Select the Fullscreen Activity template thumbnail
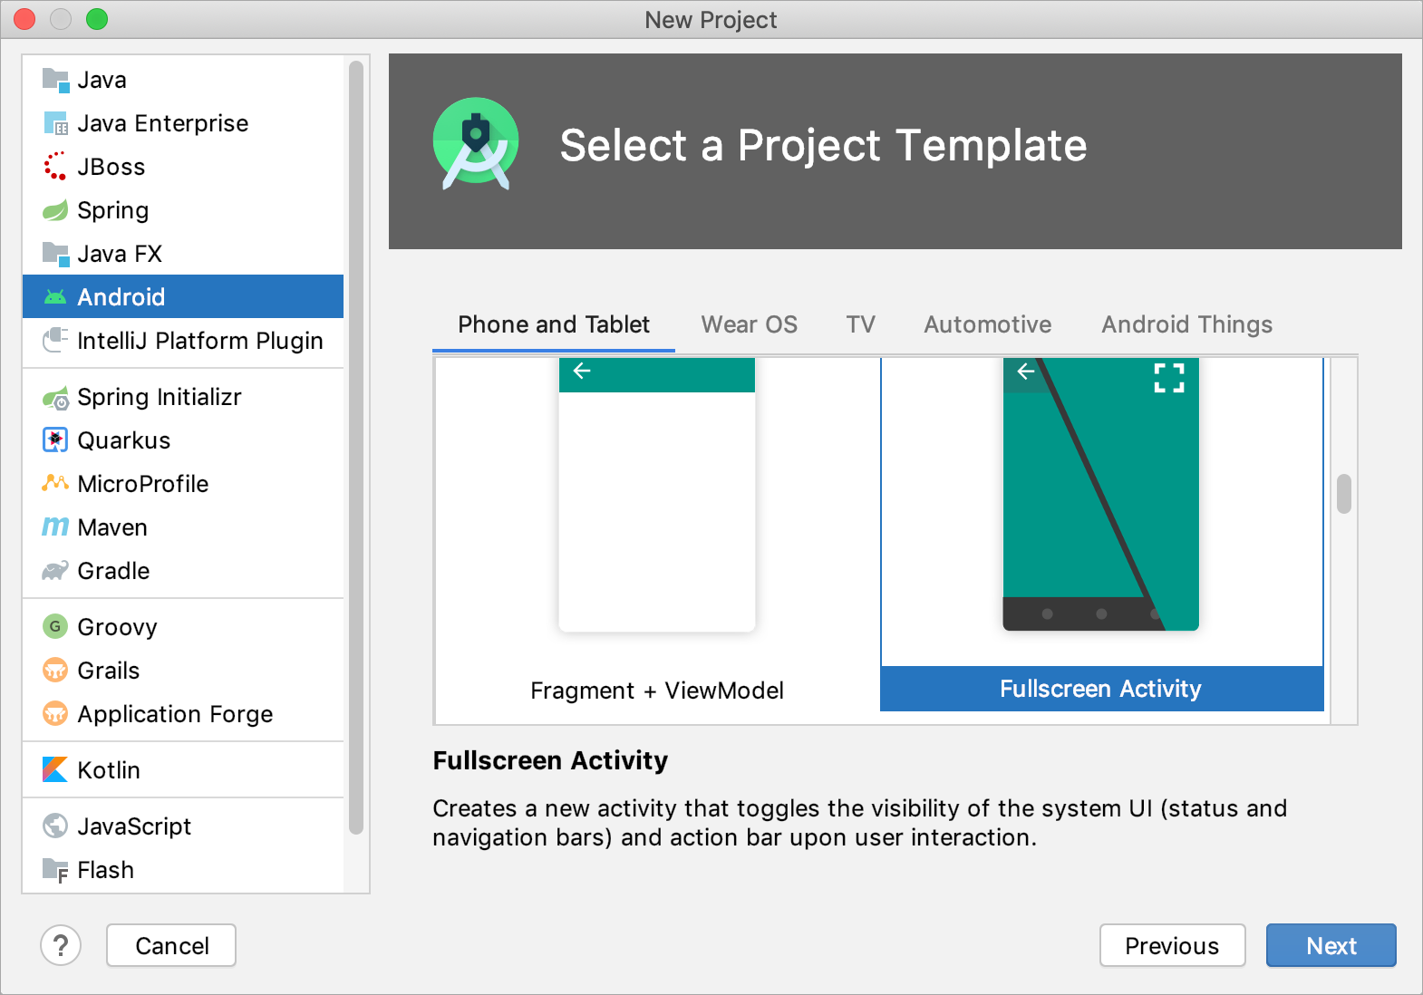1423x995 pixels. pyautogui.click(x=1100, y=495)
